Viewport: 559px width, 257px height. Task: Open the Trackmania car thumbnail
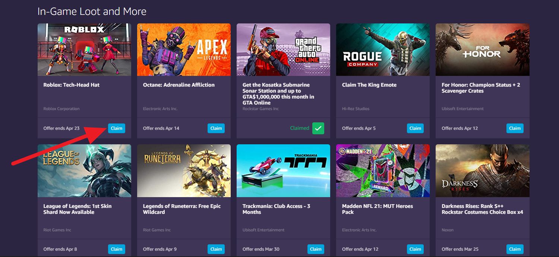pyautogui.click(x=283, y=171)
